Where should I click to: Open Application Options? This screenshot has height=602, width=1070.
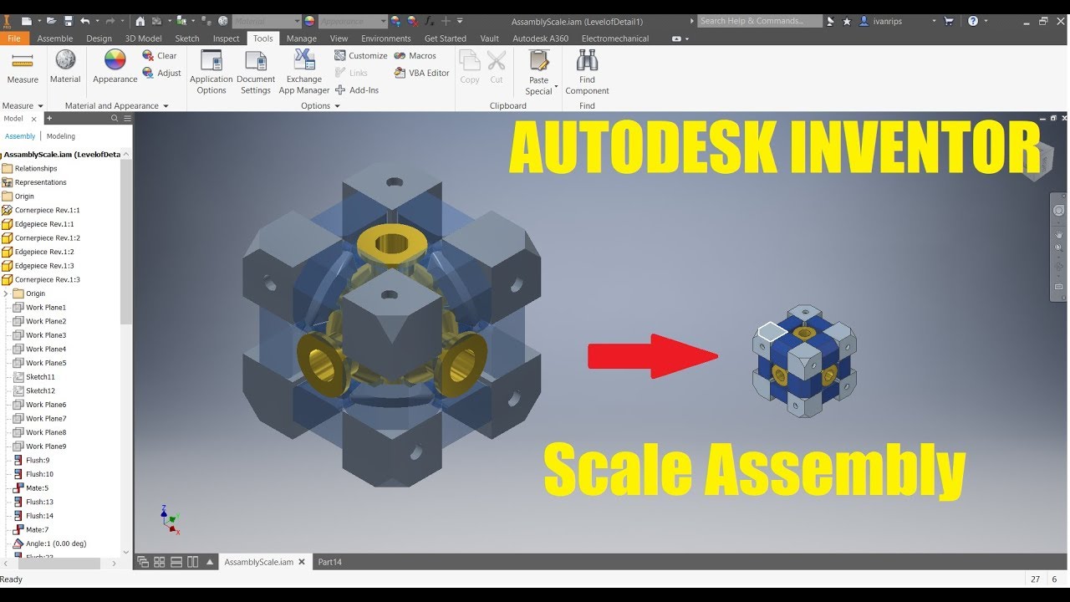211,72
